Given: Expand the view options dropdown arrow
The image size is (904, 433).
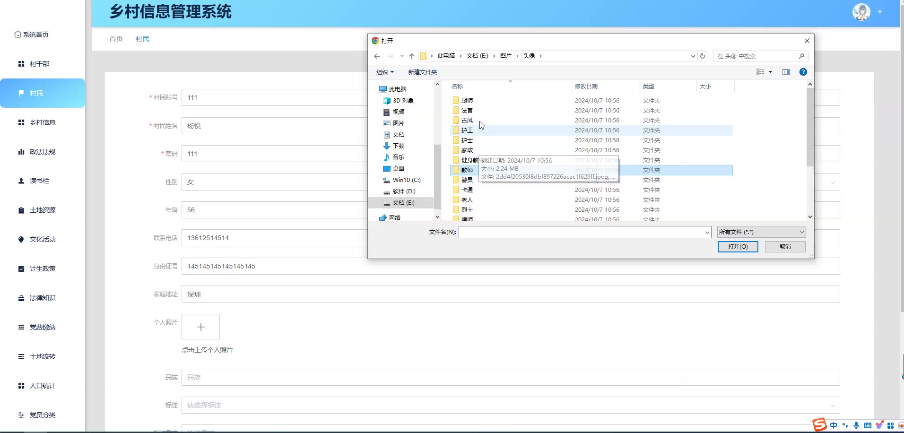Looking at the screenshot, I should pyautogui.click(x=770, y=72).
